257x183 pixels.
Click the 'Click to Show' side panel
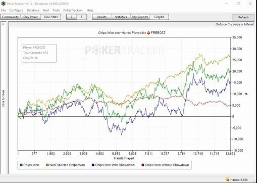pos(4,98)
